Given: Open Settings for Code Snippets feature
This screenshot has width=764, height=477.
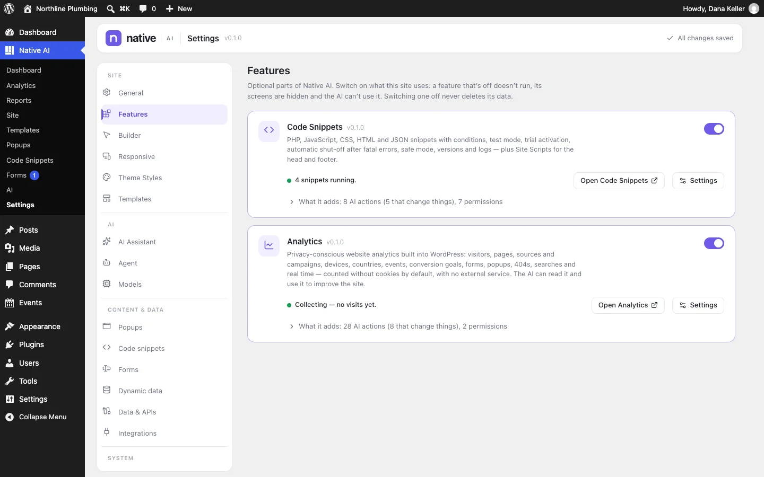Looking at the screenshot, I should (x=698, y=181).
